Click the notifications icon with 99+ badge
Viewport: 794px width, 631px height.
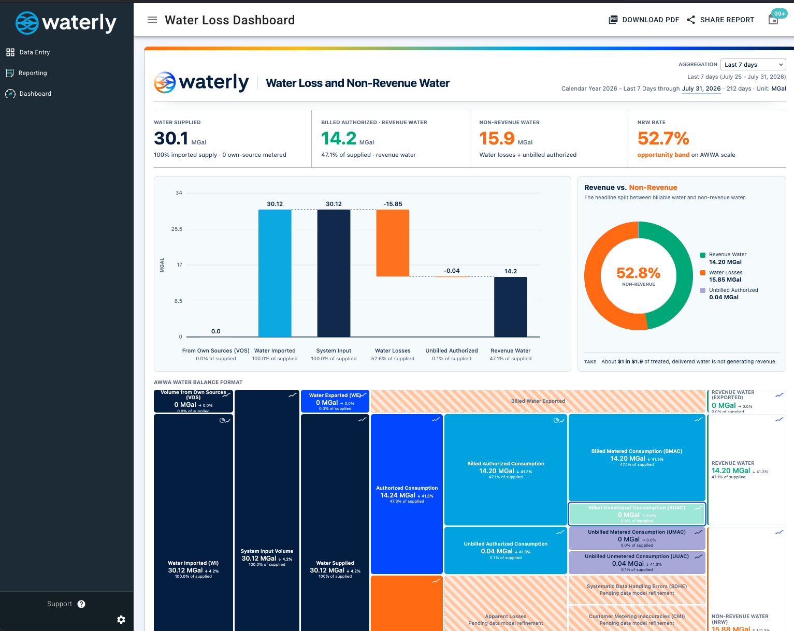(773, 20)
